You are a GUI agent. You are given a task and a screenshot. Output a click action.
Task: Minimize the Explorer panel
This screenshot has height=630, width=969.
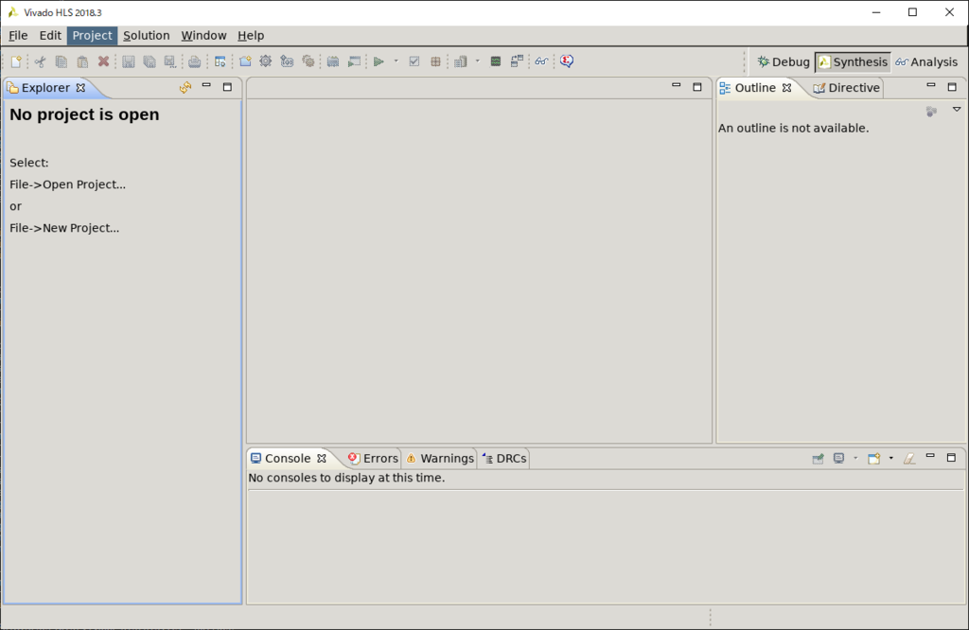coord(206,86)
